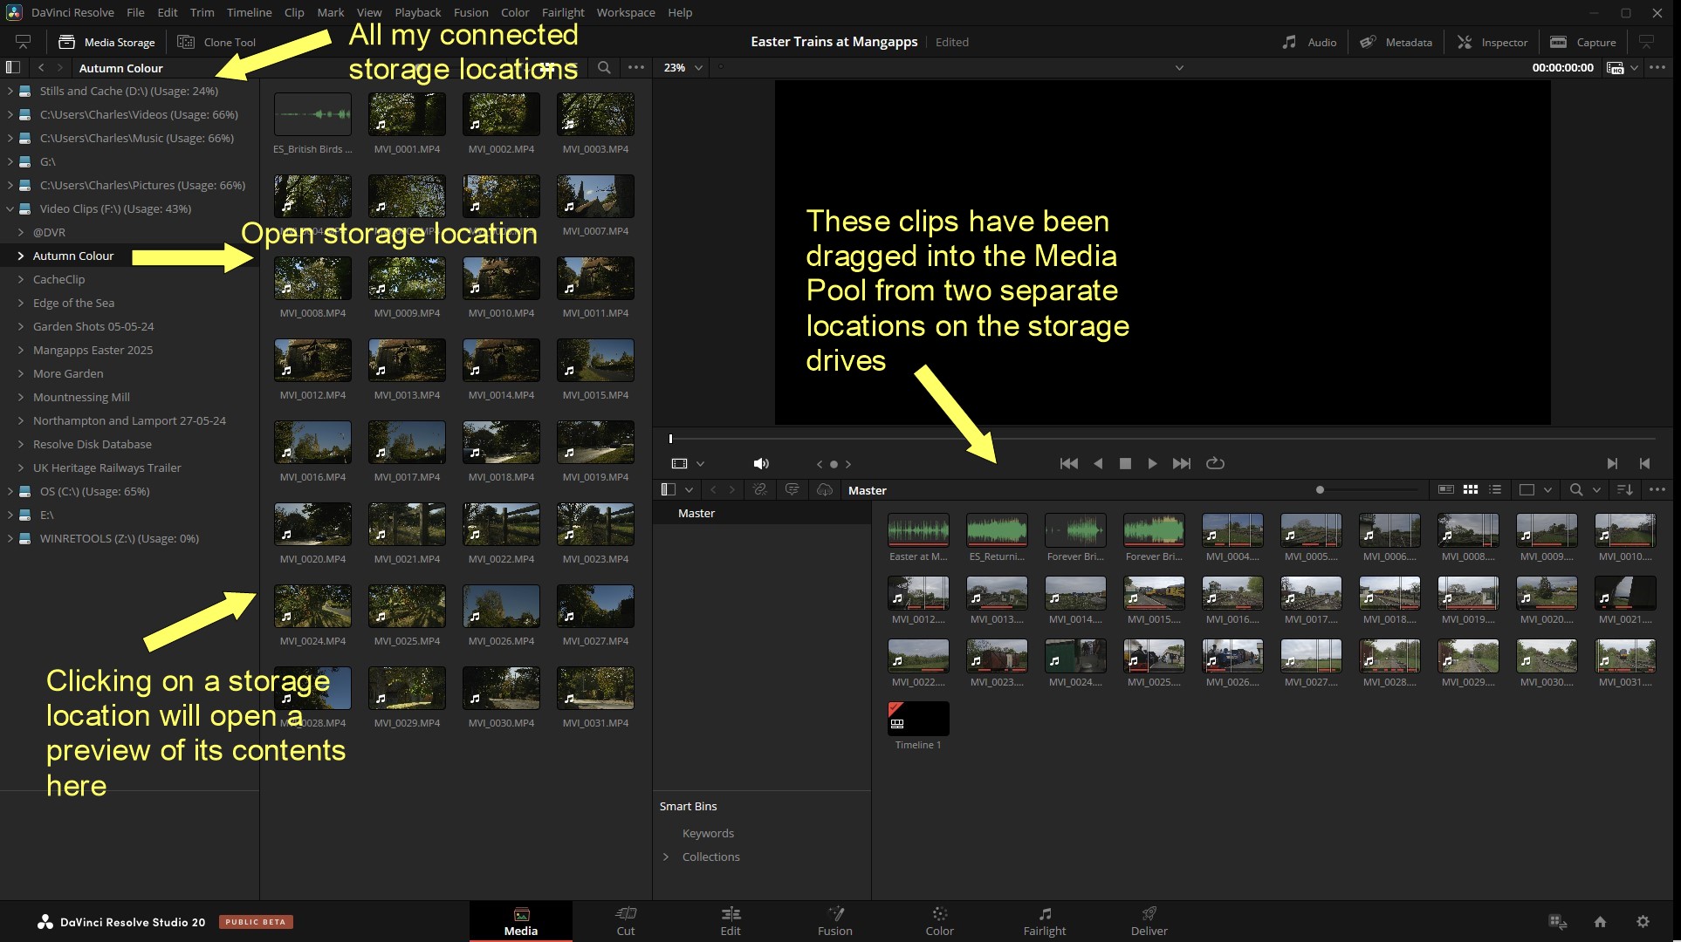Viewport: 1681px width, 942px height.
Task: Open the Capture panel
Action: [1583, 42]
